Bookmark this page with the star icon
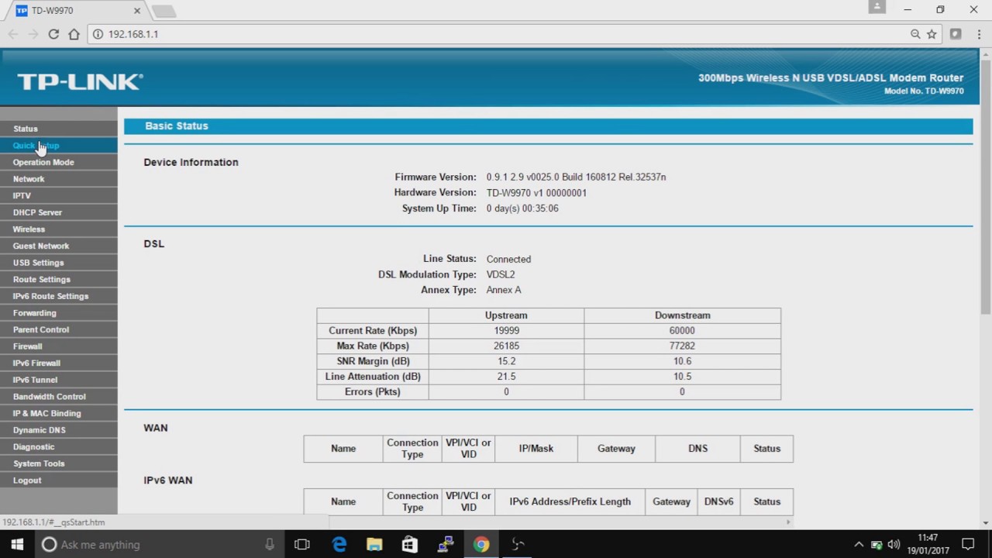992x558 pixels. [932, 34]
